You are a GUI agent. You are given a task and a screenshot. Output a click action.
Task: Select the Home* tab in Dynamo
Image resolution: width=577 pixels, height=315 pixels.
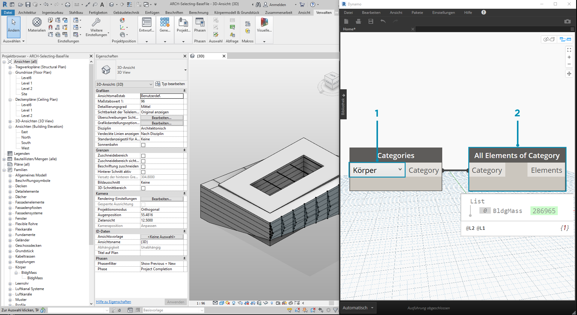point(349,29)
